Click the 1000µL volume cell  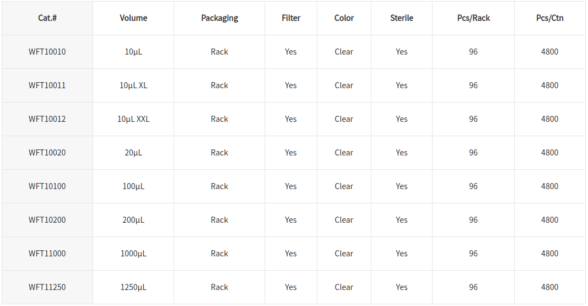click(x=133, y=254)
